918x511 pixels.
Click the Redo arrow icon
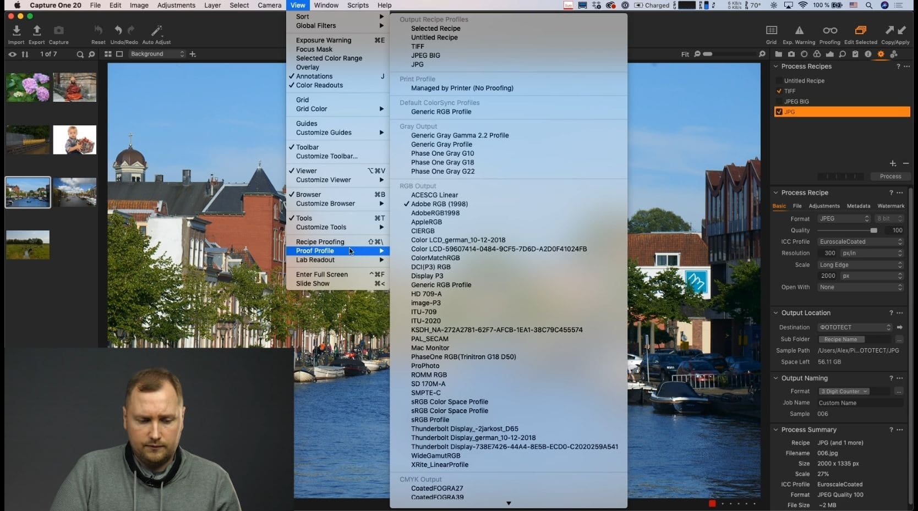(x=131, y=30)
